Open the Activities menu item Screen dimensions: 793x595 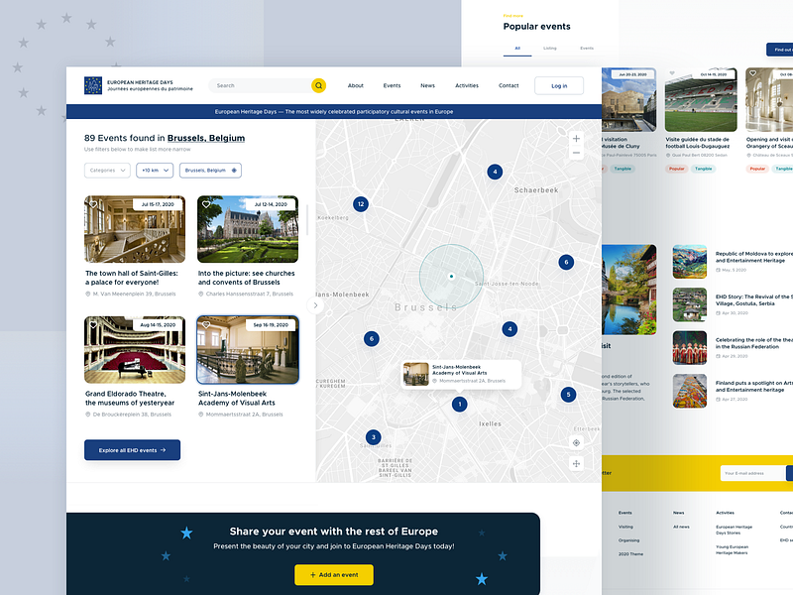467,85
